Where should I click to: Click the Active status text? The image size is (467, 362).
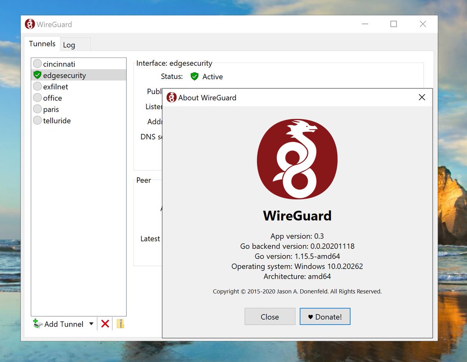tap(212, 77)
